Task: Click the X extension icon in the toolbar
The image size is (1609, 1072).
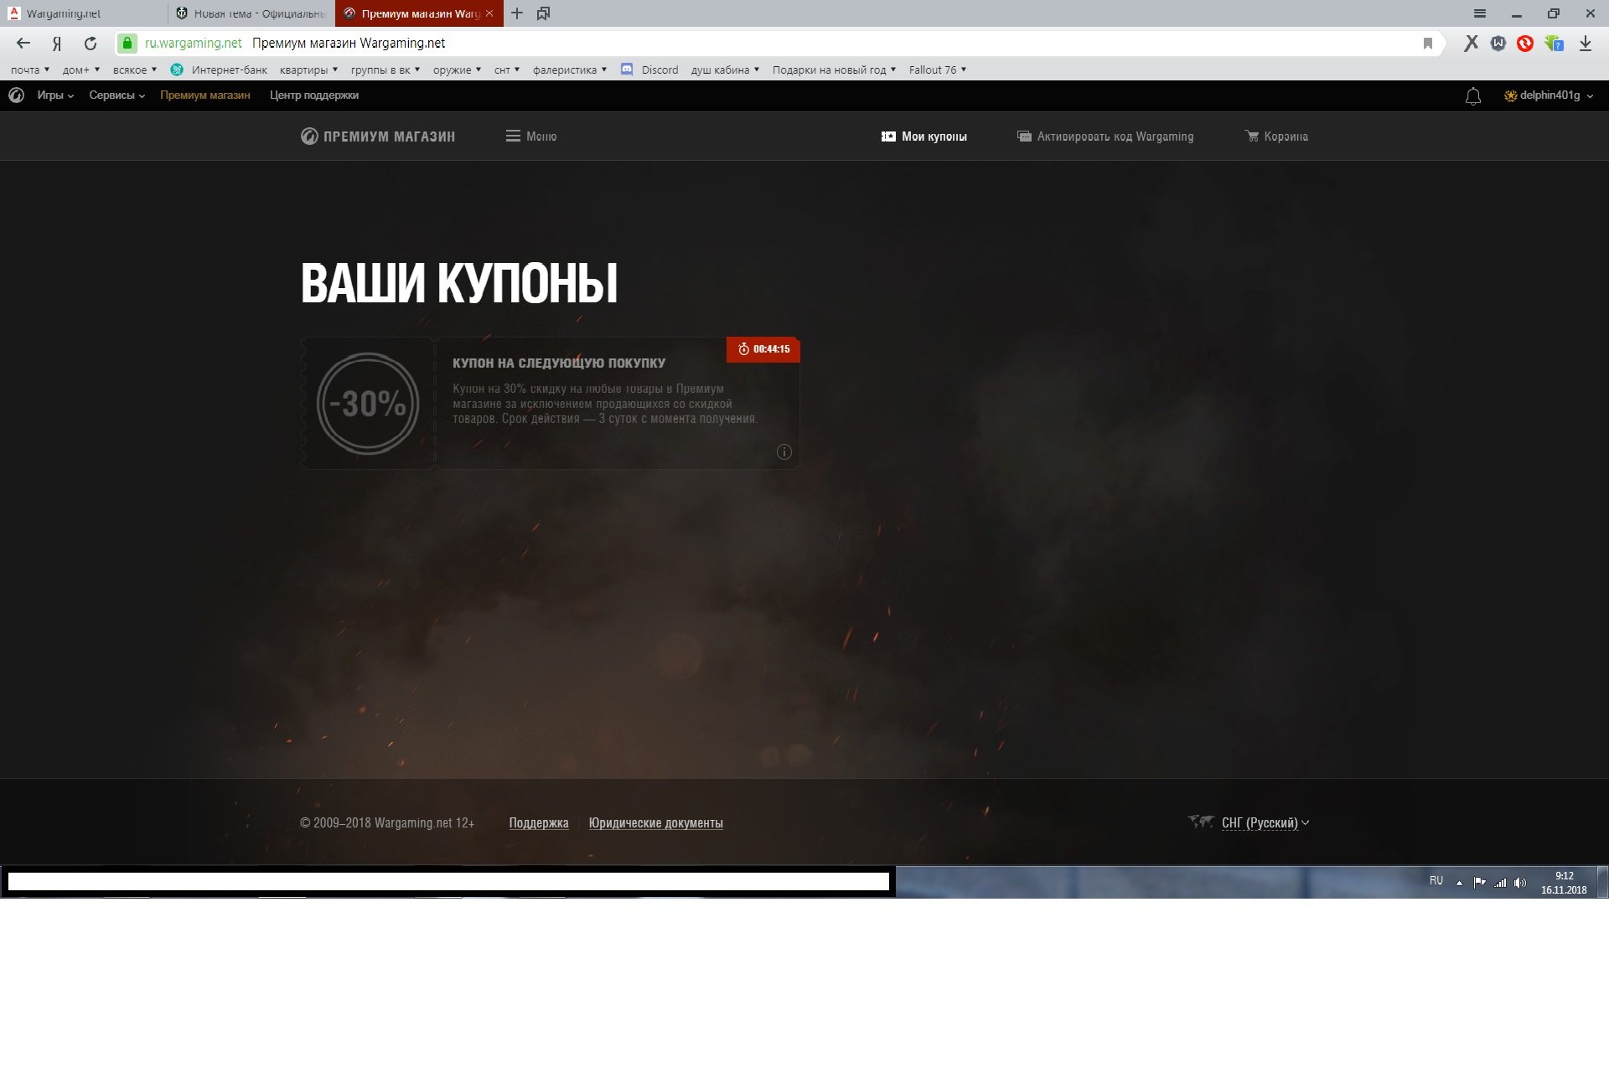Action: point(1471,44)
